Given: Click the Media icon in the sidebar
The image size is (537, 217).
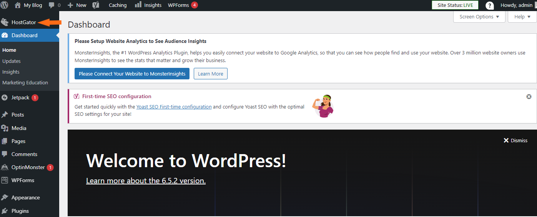Looking at the screenshot, I should [x=5, y=128].
